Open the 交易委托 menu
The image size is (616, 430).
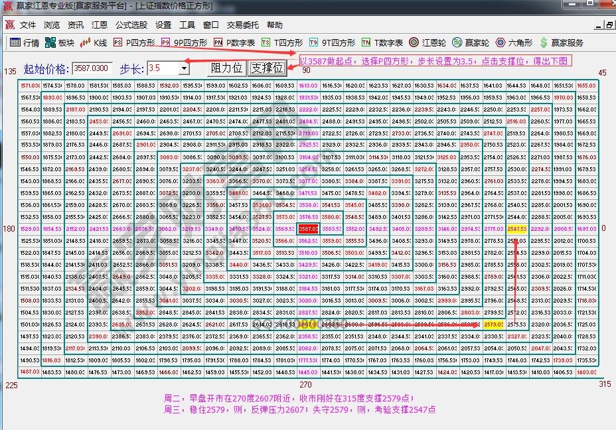(243, 25)
